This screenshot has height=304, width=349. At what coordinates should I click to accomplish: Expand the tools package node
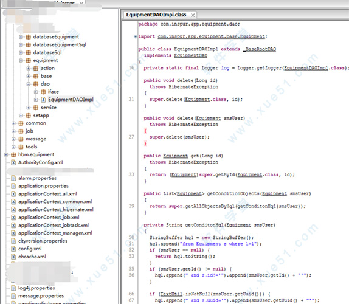point(13,147)
